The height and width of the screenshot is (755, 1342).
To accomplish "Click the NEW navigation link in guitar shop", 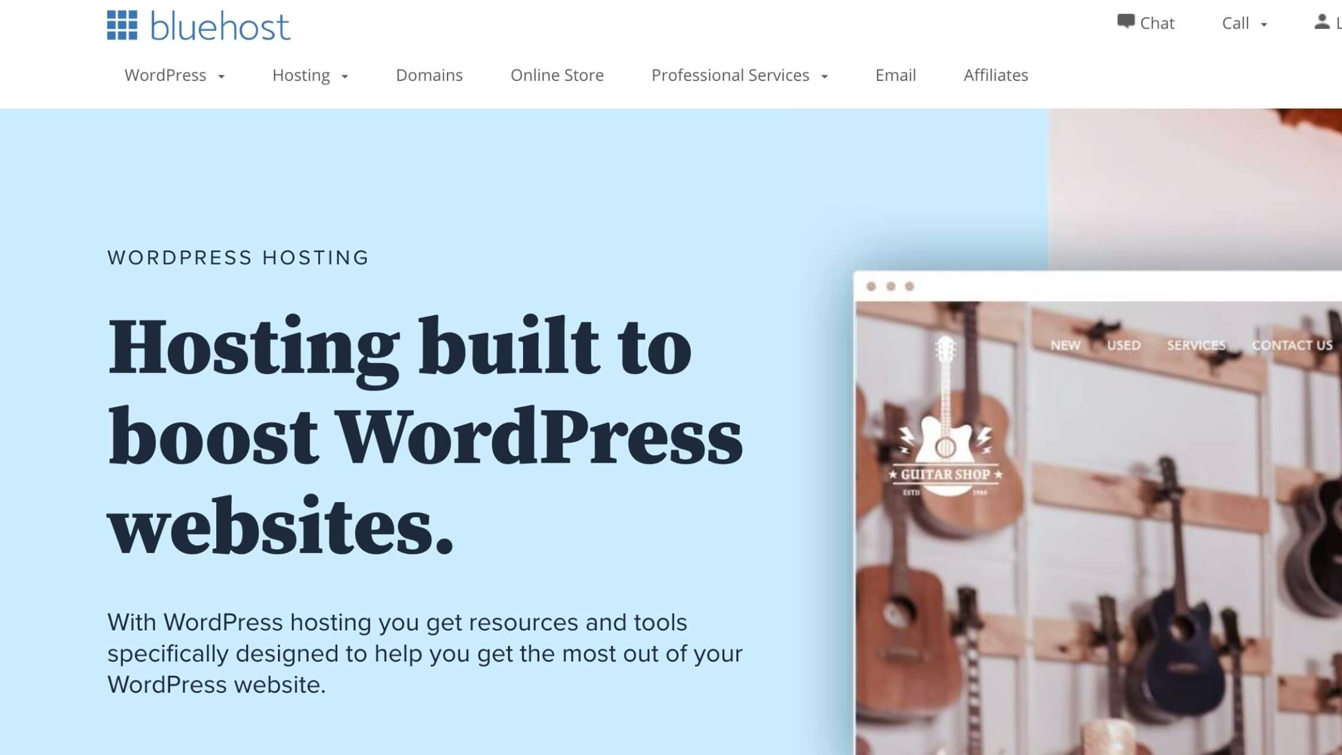I will [1066, 345].
